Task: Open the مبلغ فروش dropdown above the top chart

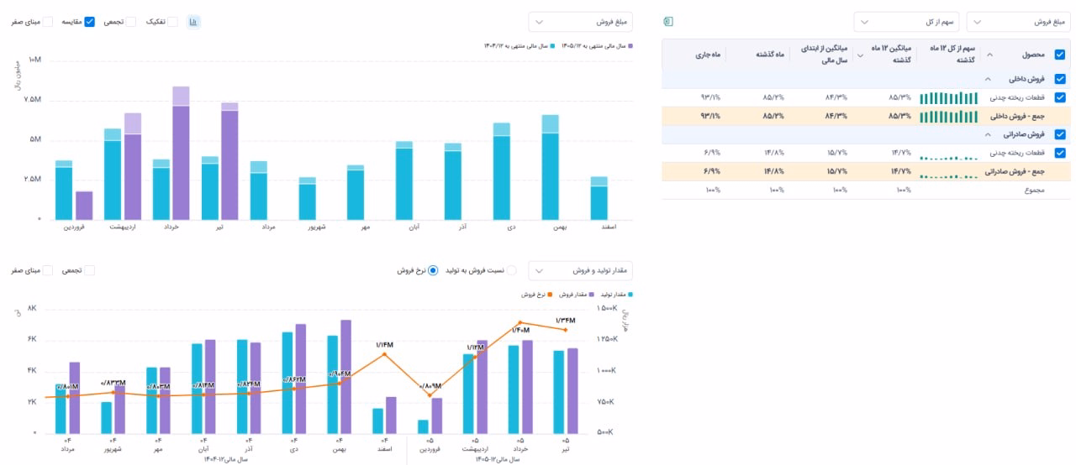Action: (580, 22)
